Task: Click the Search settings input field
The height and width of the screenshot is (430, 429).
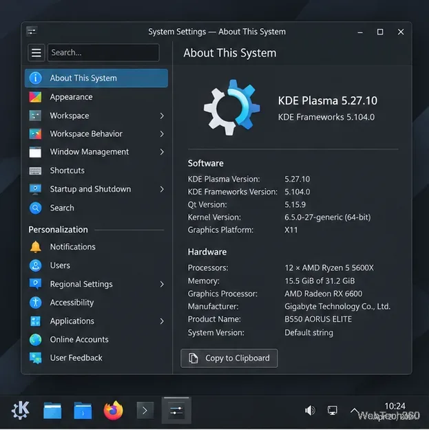Action: 103,52
